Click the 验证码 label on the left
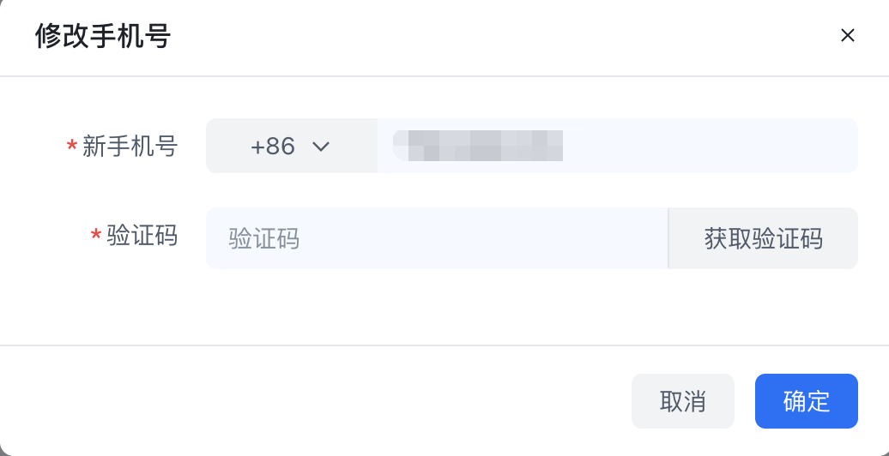This screenshot has height=456, width=889. click(x=142, y=236)
